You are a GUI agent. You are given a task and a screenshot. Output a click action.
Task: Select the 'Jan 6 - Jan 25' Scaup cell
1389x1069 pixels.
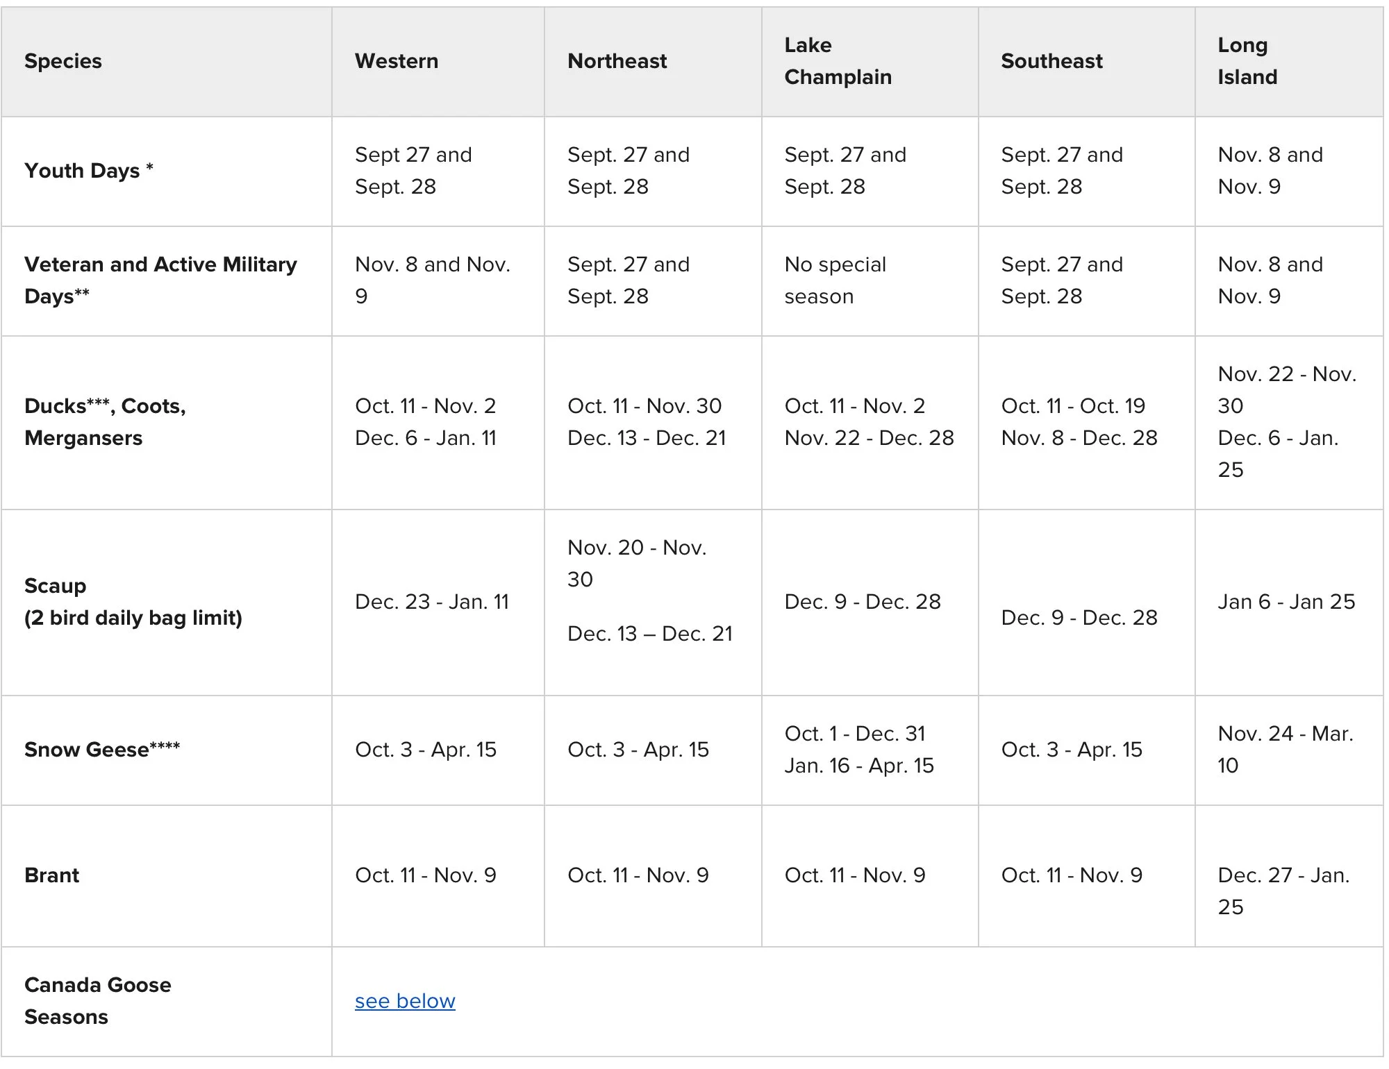[1286, 602]
